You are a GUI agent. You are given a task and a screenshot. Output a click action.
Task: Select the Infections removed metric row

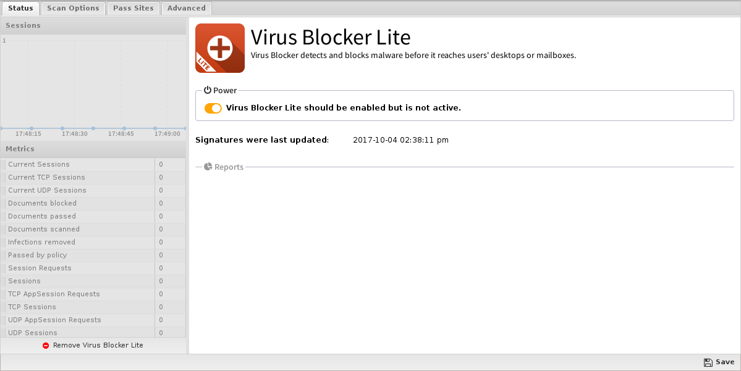pos(93,242)
